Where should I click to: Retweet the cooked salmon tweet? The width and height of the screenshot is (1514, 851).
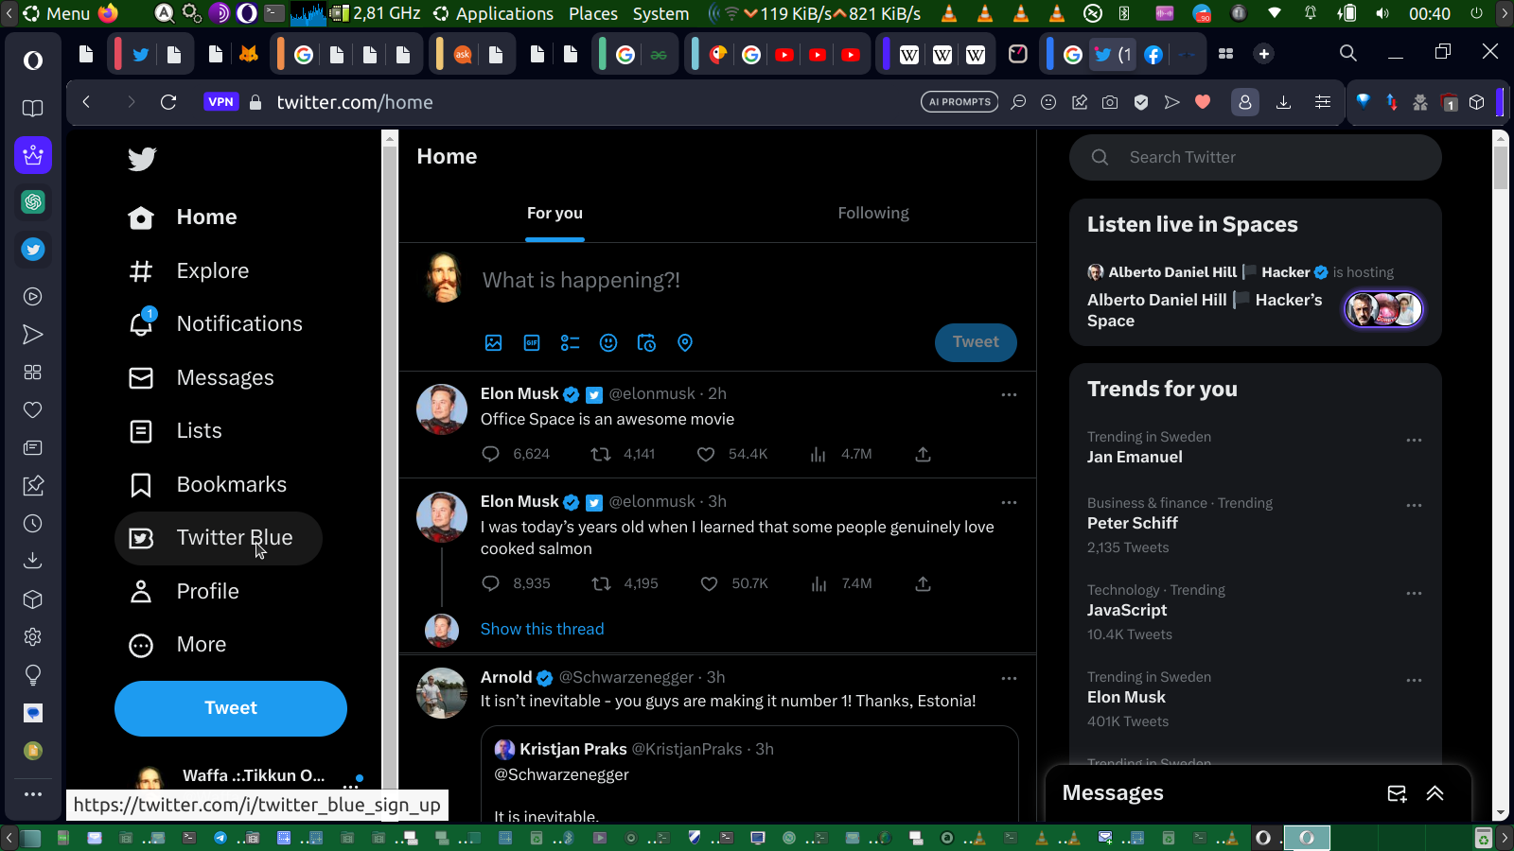(x=601, y=584)
